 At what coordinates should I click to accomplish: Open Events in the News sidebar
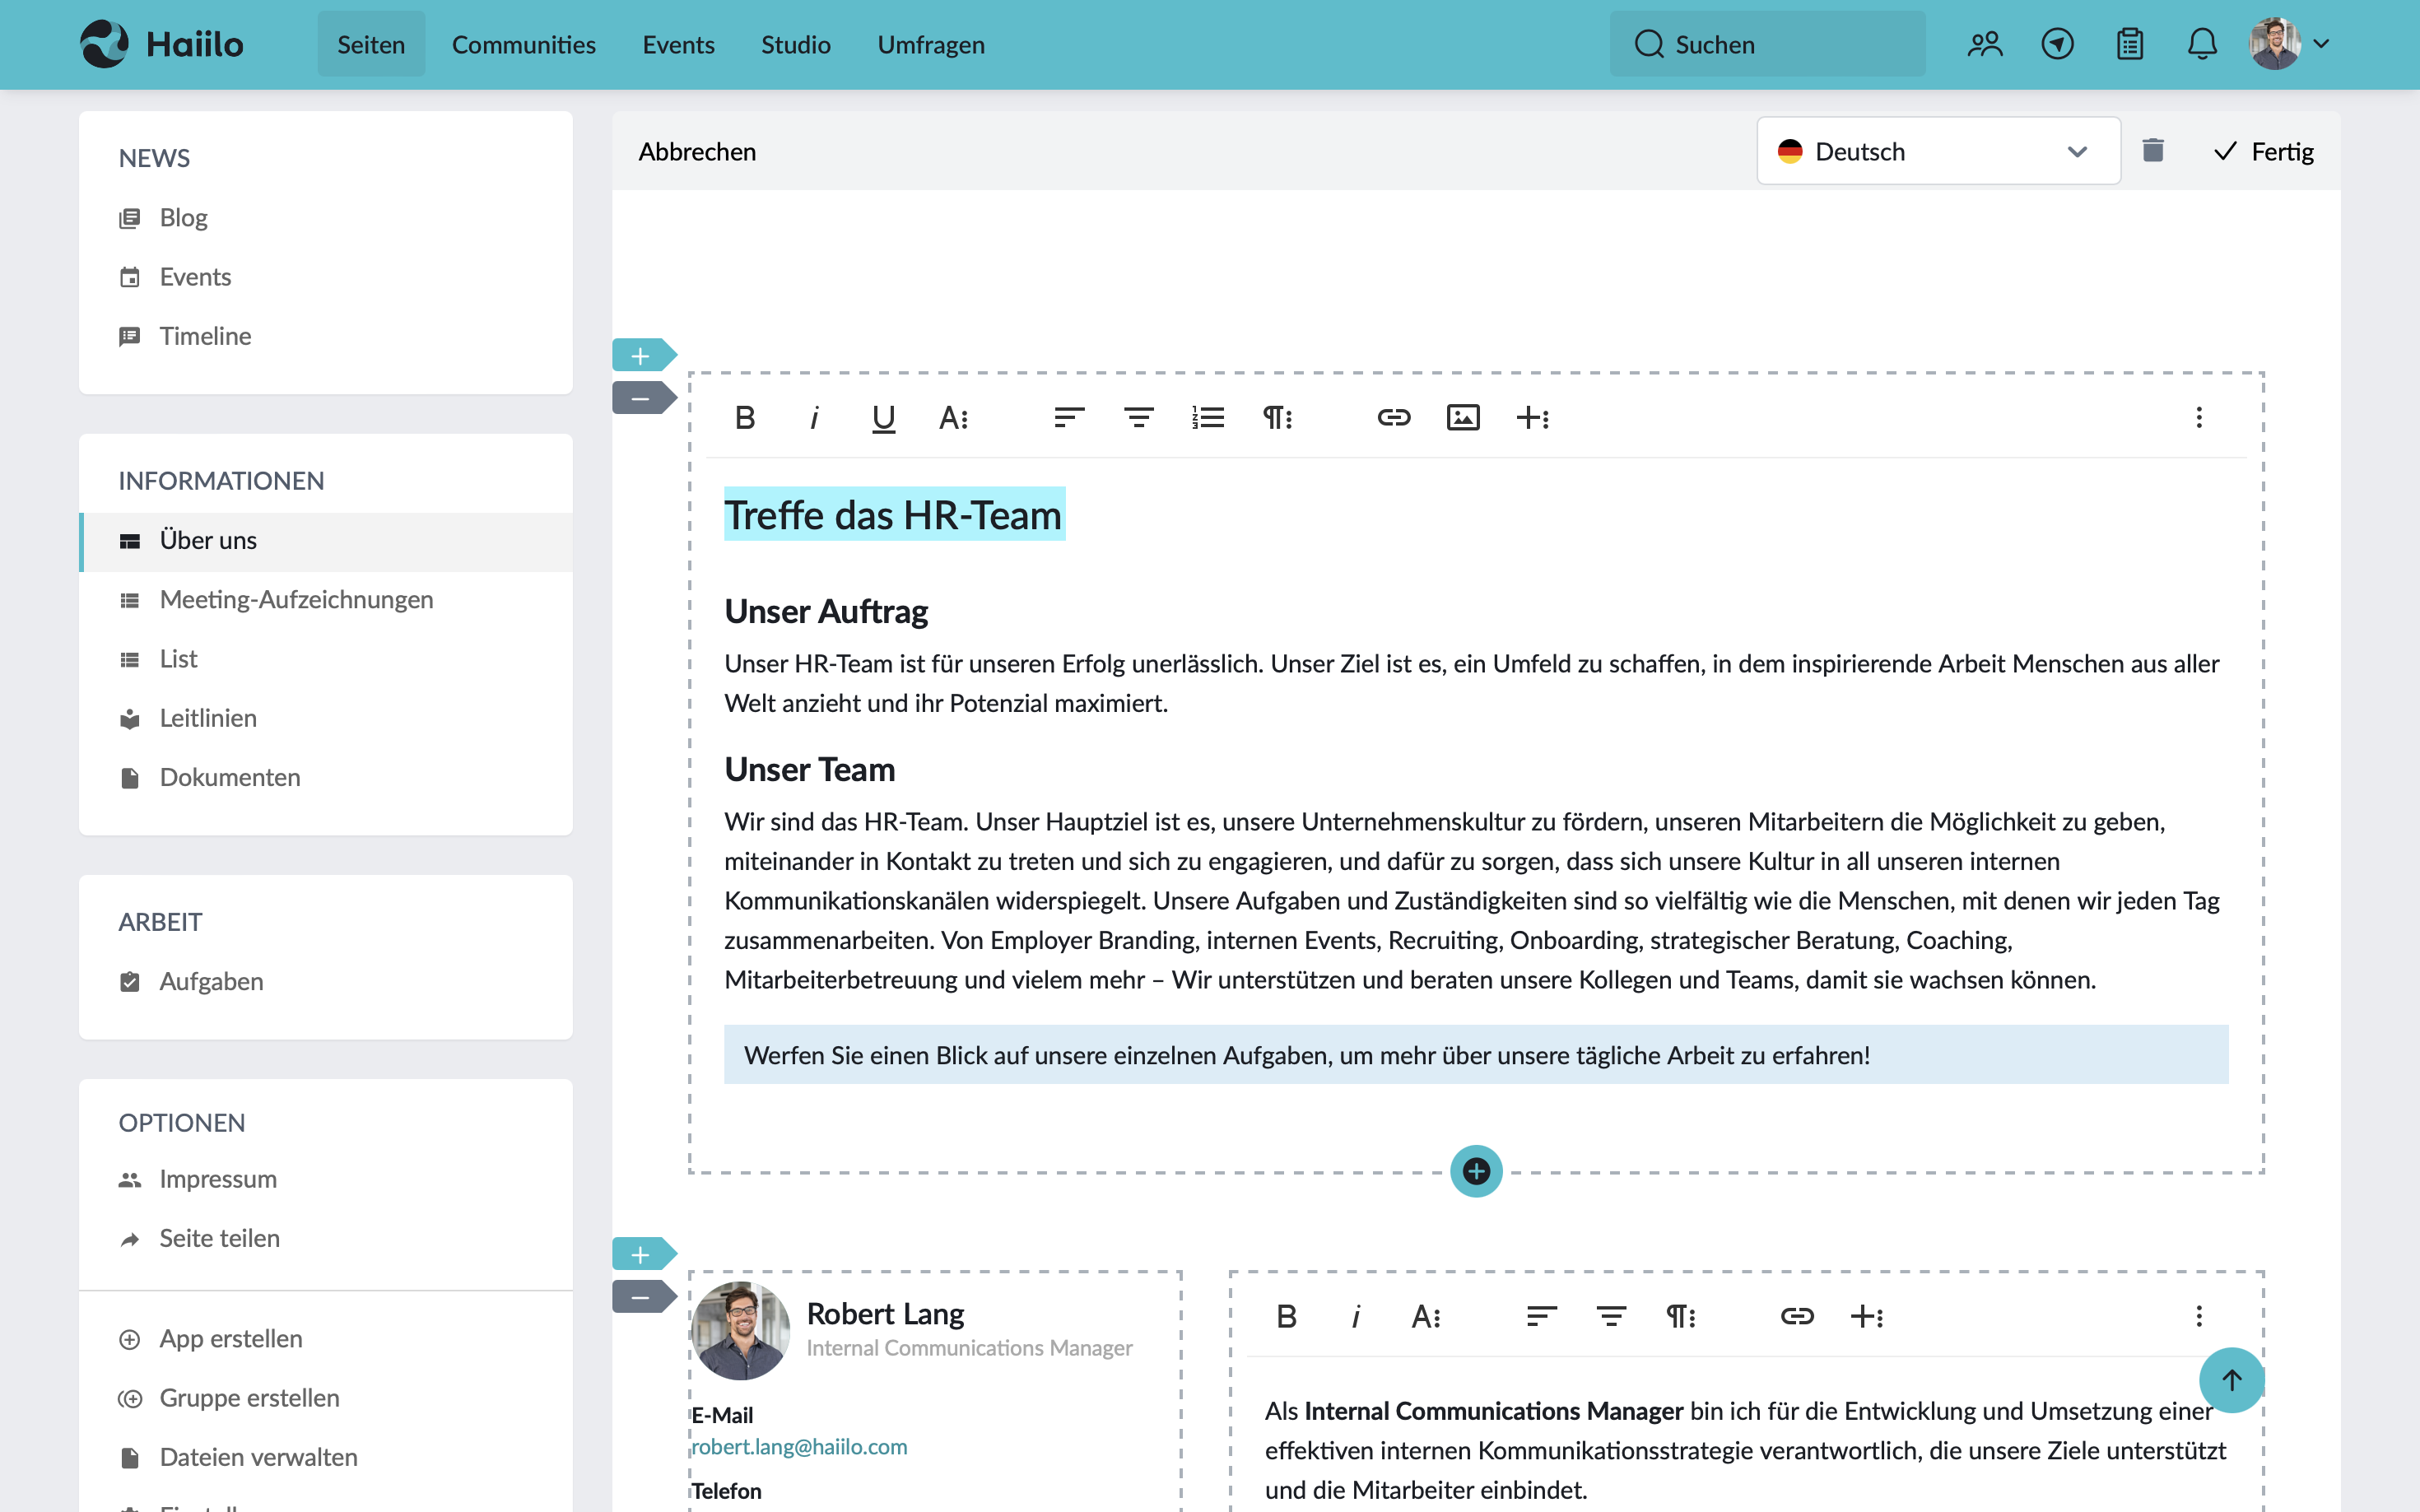point(325,276)
